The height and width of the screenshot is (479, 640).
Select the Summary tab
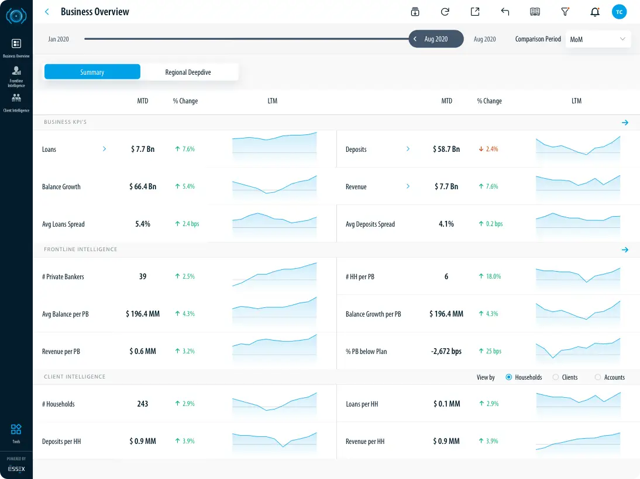(x=92, y=72)
